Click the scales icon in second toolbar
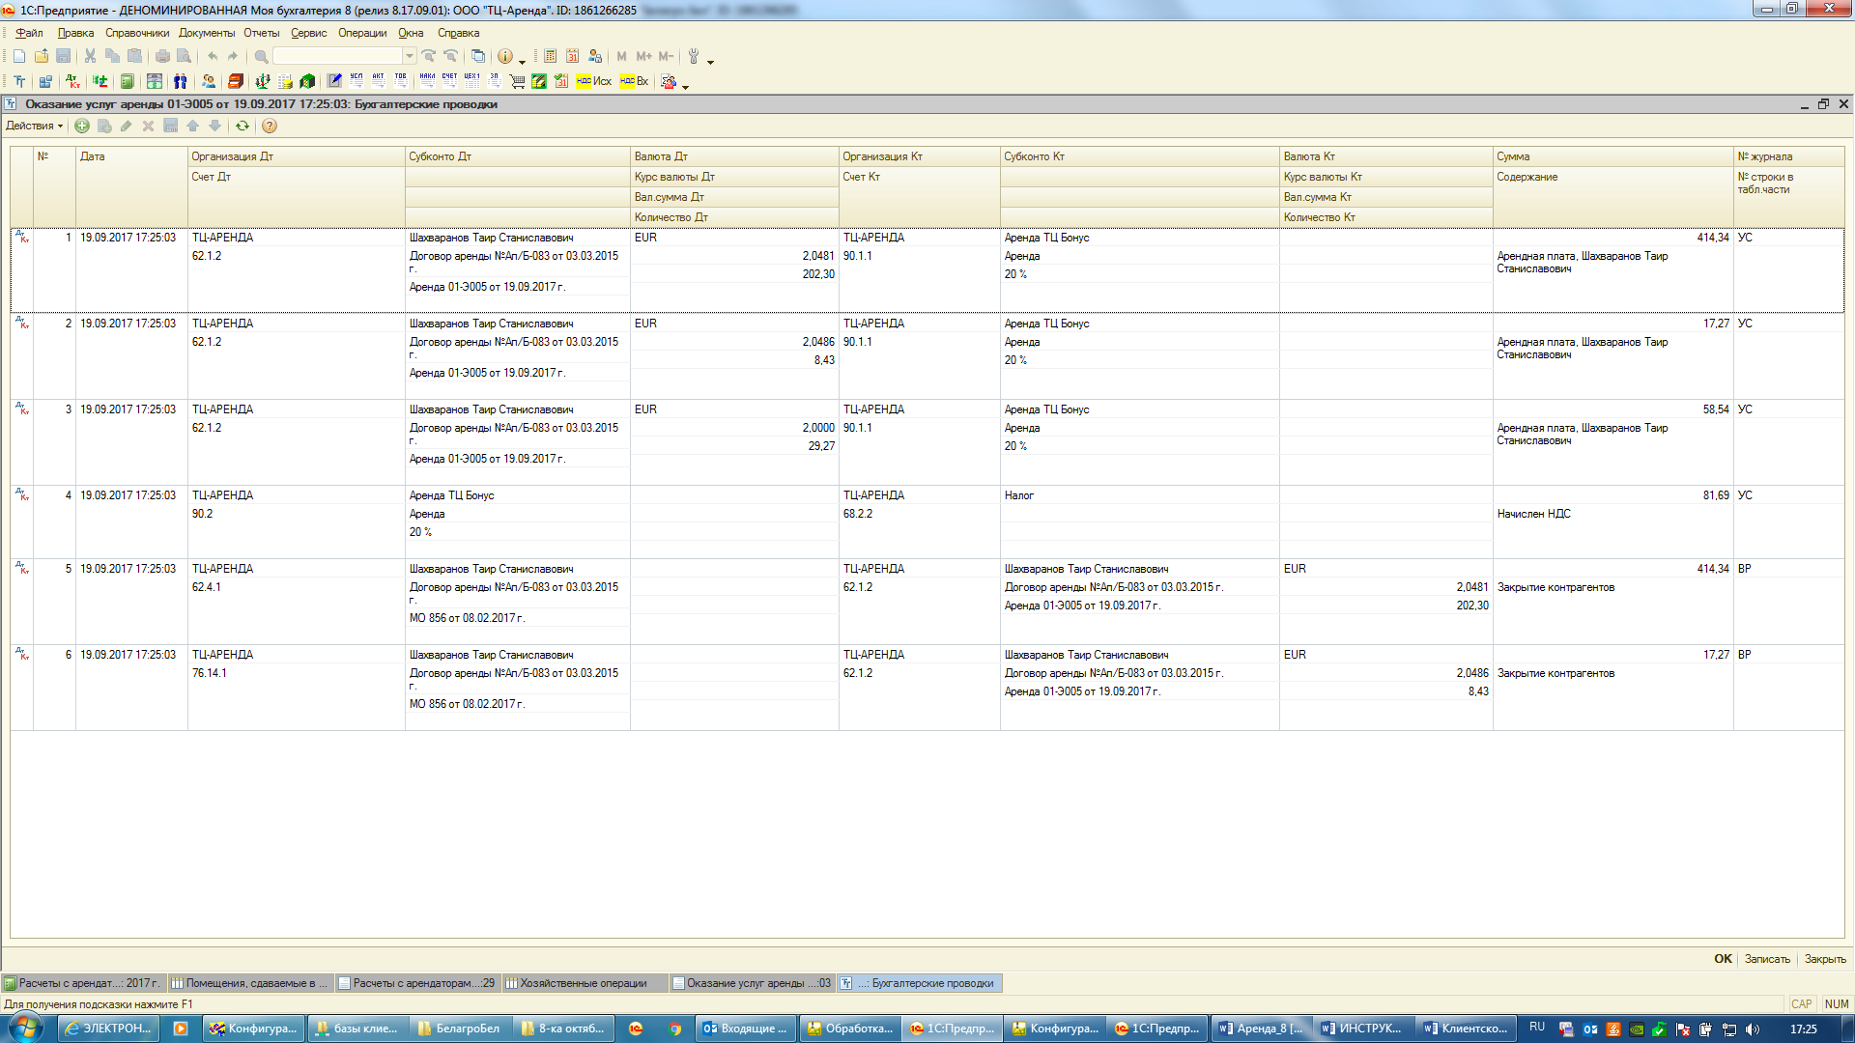 [262, 82]
